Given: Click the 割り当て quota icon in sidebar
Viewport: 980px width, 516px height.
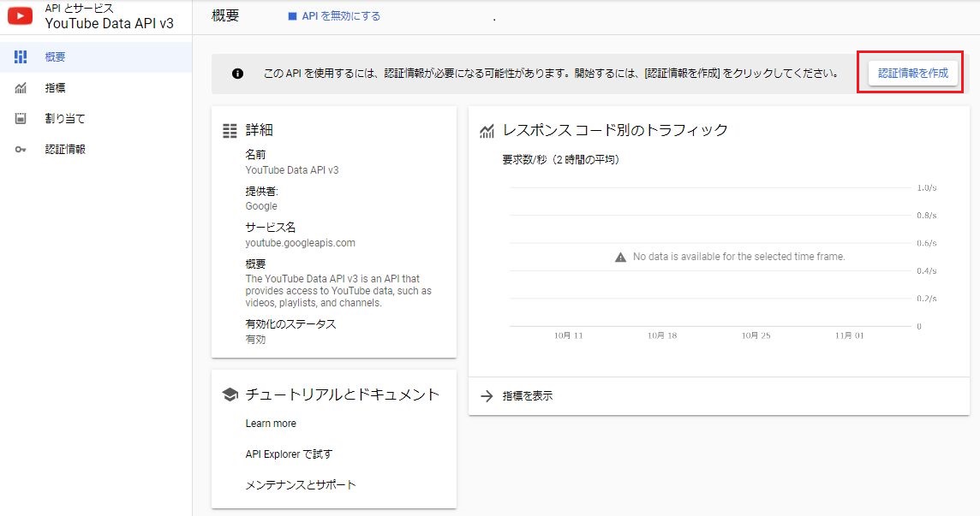Looking at the screenshot, I should pyautogui.click(x=21, y=118).
